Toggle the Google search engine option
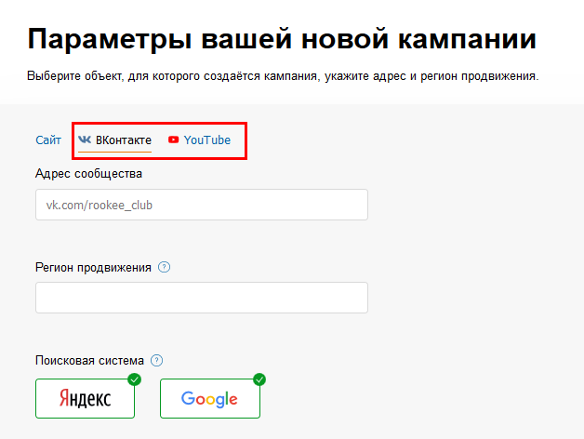Screen dimensions: 584x439 [209, 398]
